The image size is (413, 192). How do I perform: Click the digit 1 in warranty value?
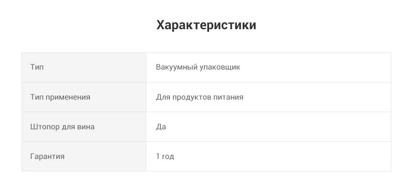pyautogui.click(x=158, y=156)
